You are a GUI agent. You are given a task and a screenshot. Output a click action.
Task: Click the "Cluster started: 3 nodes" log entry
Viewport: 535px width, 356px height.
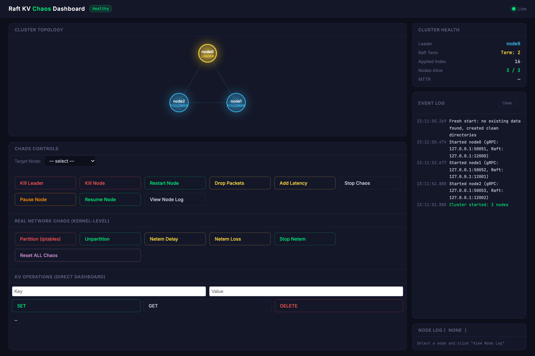pos(469,205)
